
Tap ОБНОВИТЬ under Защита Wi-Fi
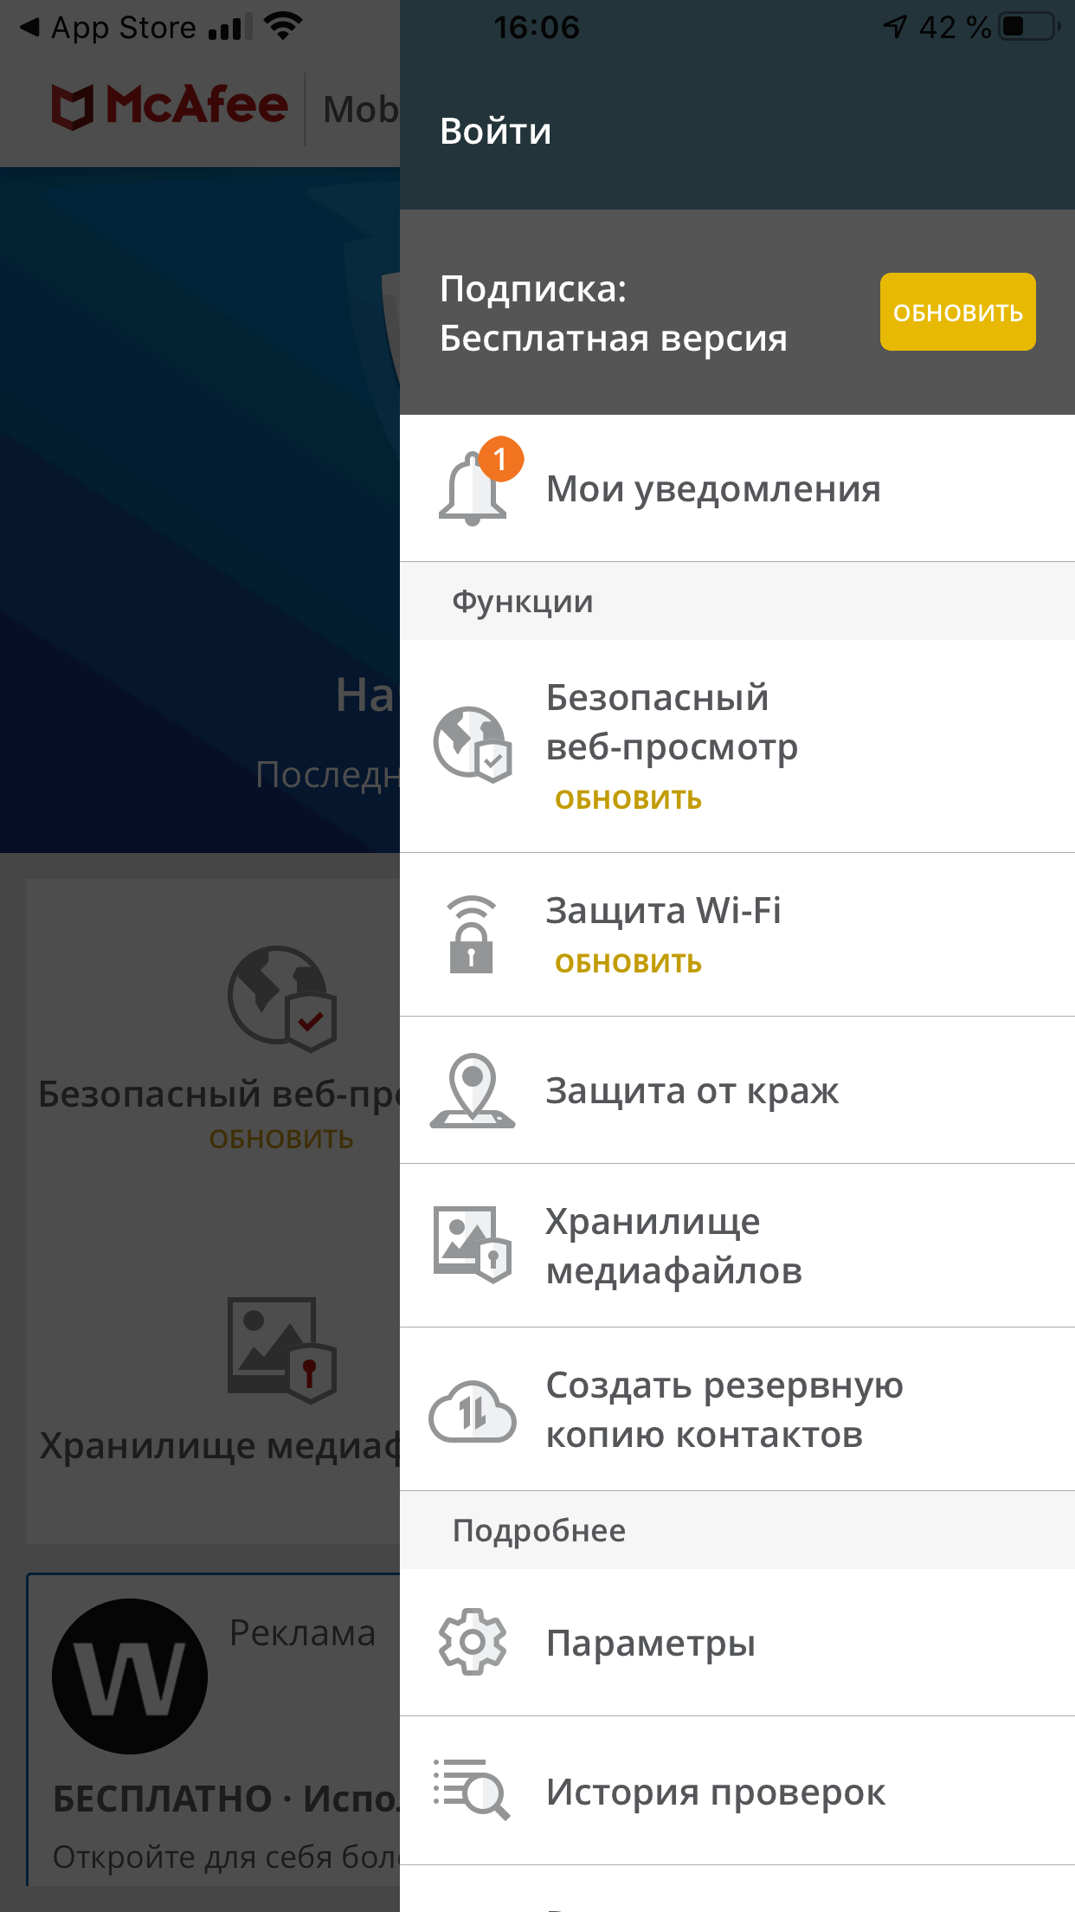click(628, 963)
